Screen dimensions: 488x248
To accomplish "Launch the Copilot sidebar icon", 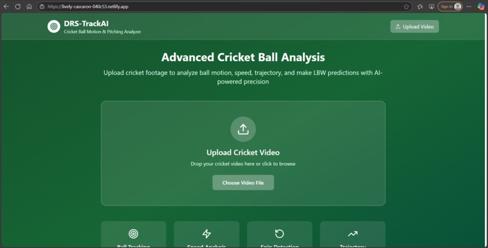I will coord(481,7).
